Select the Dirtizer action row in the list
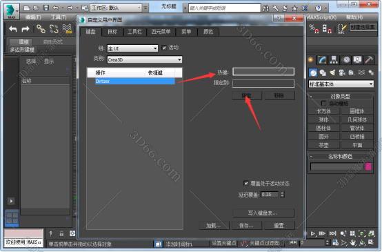Screen dimensions: 382x252 (134, 81)
